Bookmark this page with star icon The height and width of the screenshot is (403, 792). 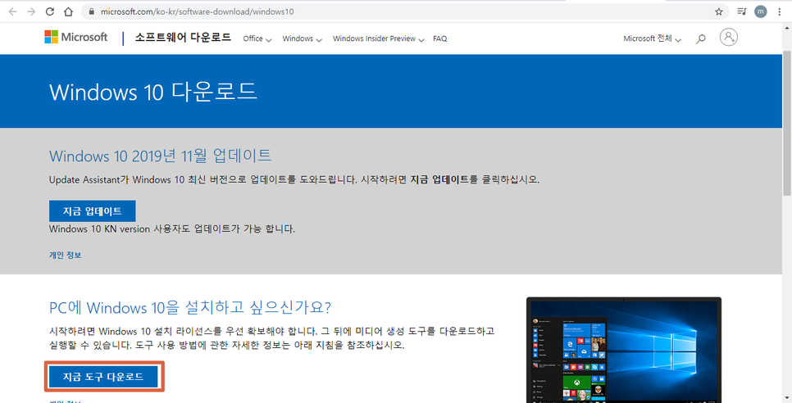(x=719, y=11)
